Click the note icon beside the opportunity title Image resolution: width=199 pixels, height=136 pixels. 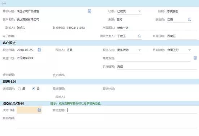(90, 11)
